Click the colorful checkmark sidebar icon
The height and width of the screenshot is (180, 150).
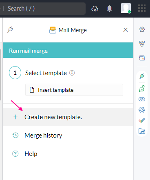click(142, 120)
